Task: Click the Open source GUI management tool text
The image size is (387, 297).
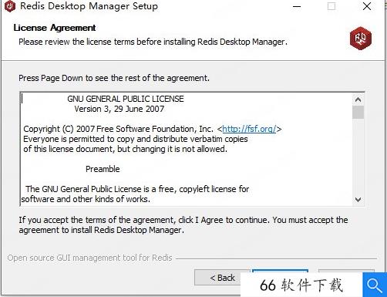Action: click(89, 258)
